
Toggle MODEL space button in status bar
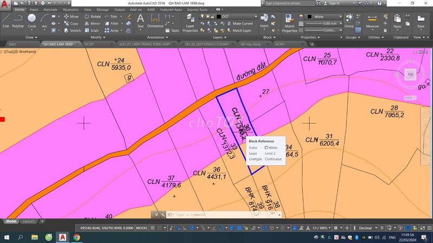point(141,228)
